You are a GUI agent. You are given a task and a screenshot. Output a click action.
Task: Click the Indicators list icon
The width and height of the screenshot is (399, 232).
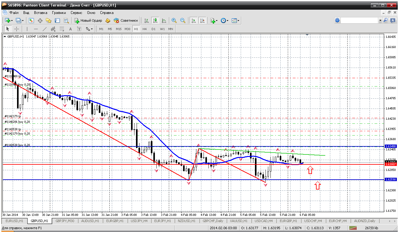click(x=213, y=20)
